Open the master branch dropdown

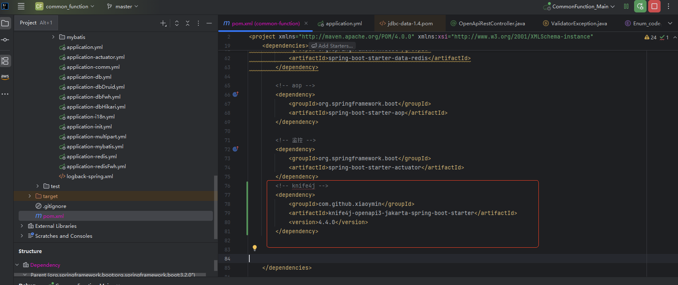pos(123,6)
